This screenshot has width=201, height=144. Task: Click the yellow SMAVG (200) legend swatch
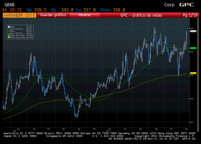(9, 37)
